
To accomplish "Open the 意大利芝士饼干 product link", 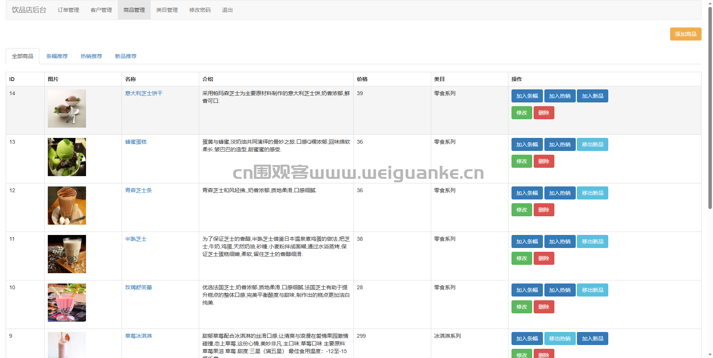I will (144, 93).
